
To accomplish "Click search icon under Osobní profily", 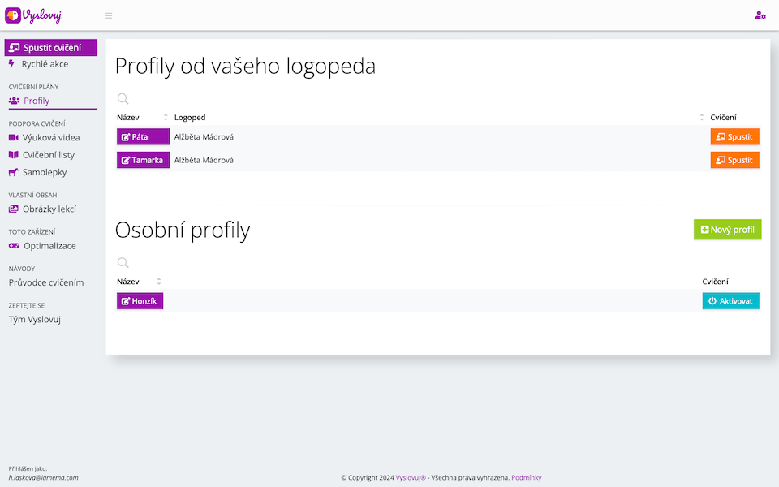I will [123, 263].
